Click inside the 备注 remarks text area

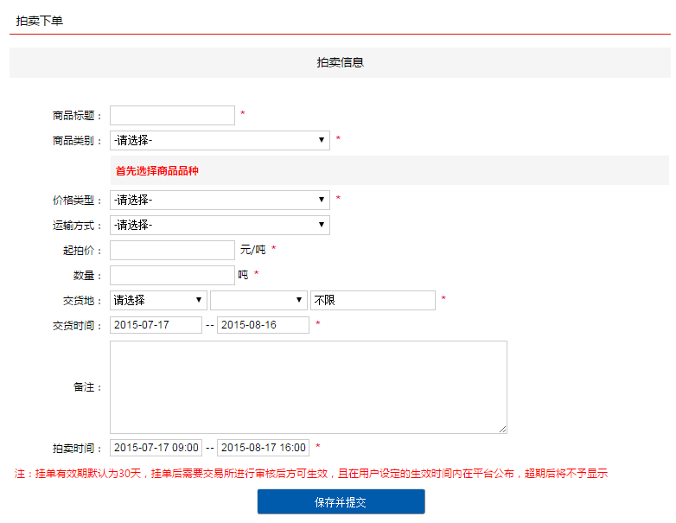307,386
